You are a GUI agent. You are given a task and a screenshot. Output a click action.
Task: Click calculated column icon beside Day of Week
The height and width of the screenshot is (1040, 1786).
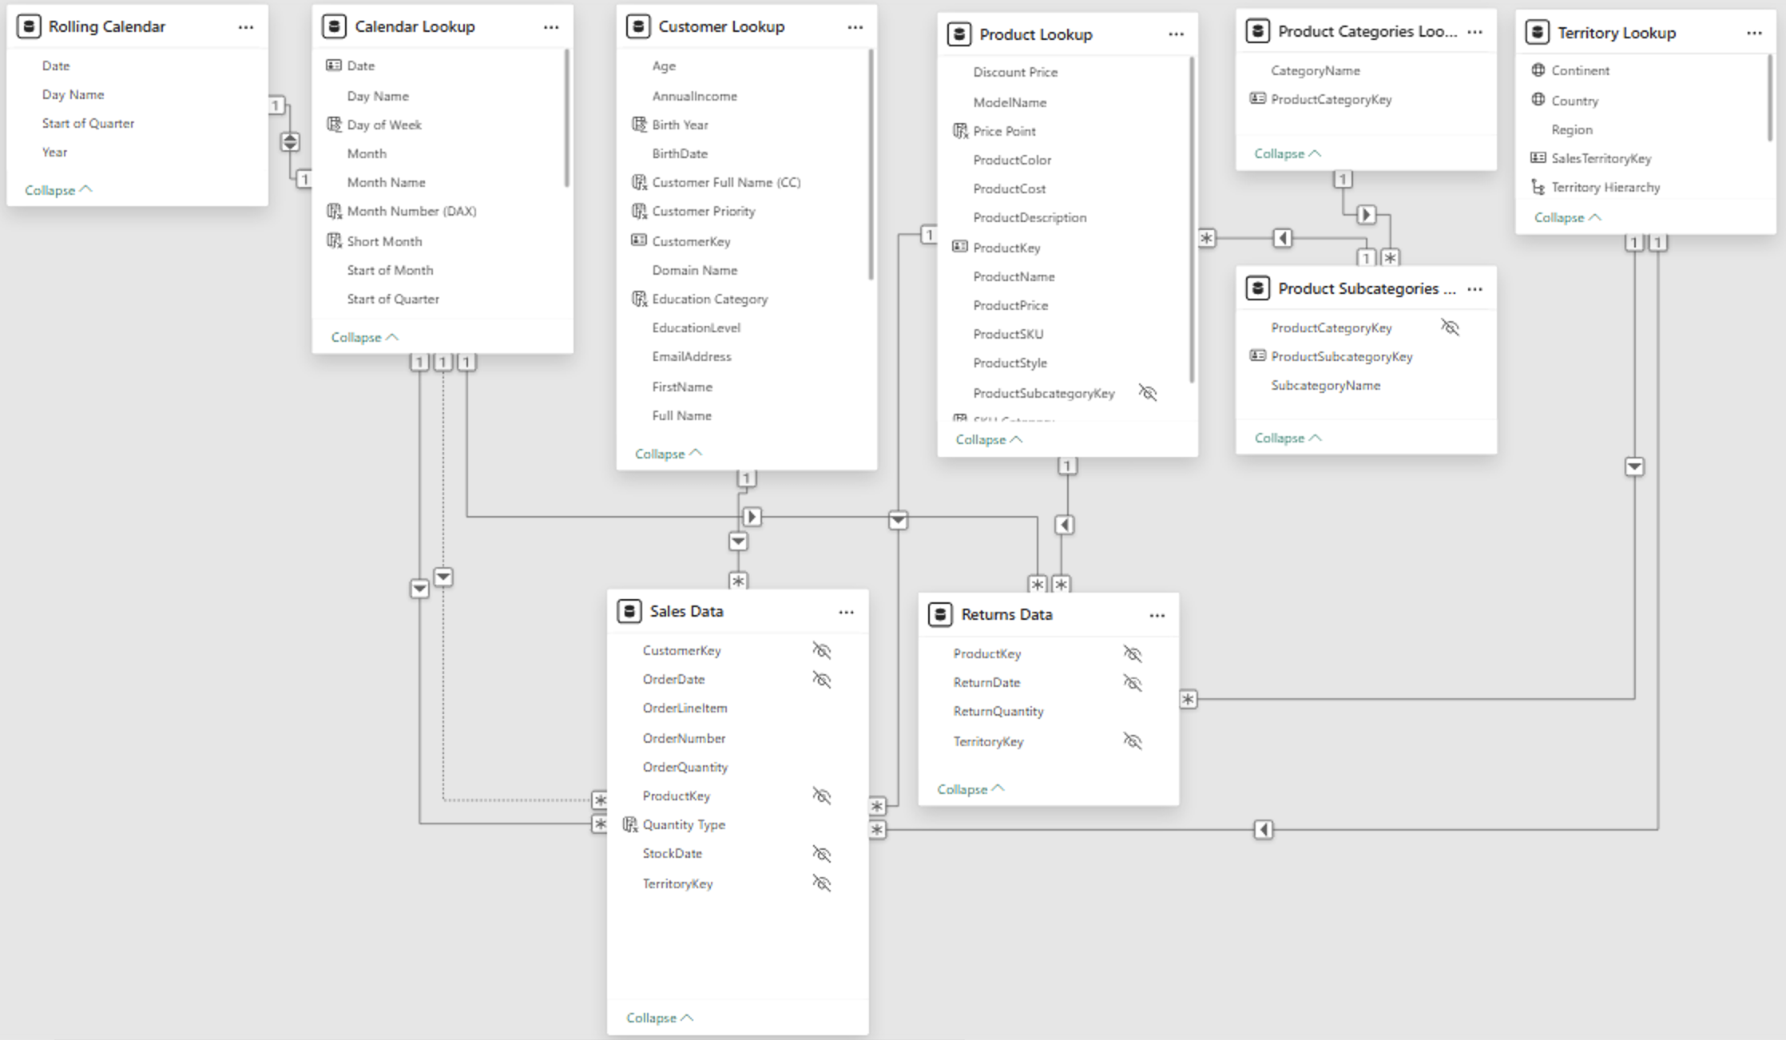[334, 125]
